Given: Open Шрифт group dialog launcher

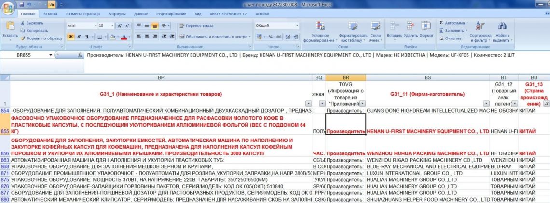Looking at the screenshot, I should [x=130, y=47].
